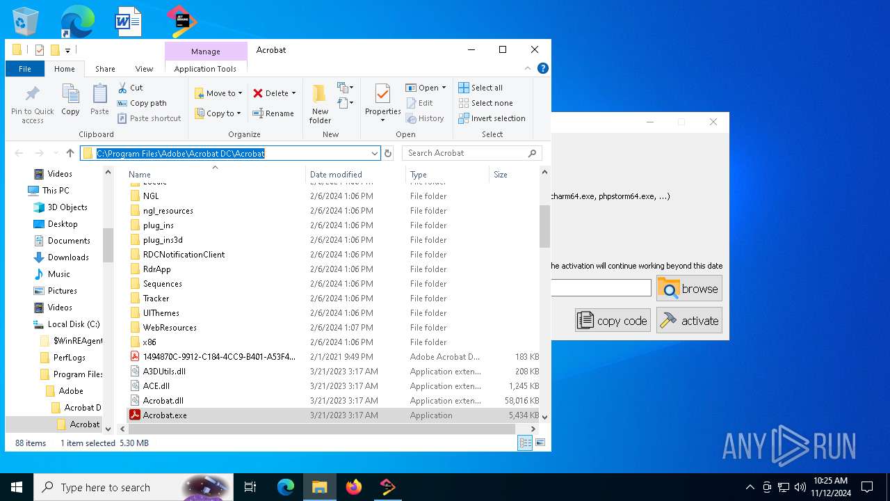Click the Rename ribbon command
This screenshot has height=501, width=890.
(273, 113)
